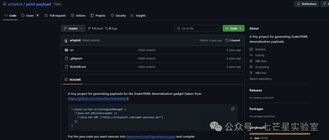Click the Issues count badge 4

(37, 15)
